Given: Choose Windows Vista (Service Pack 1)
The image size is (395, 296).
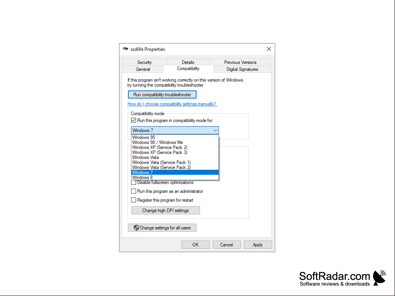Looking at the screenshot, I should [175, 162].
